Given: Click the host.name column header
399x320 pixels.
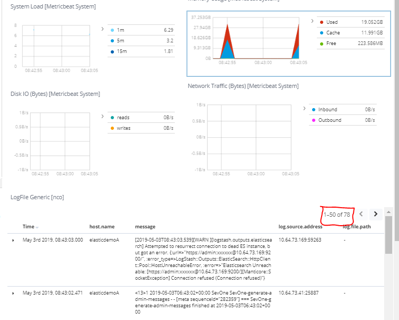Looking at the screenshot, I should click(102, 227).
